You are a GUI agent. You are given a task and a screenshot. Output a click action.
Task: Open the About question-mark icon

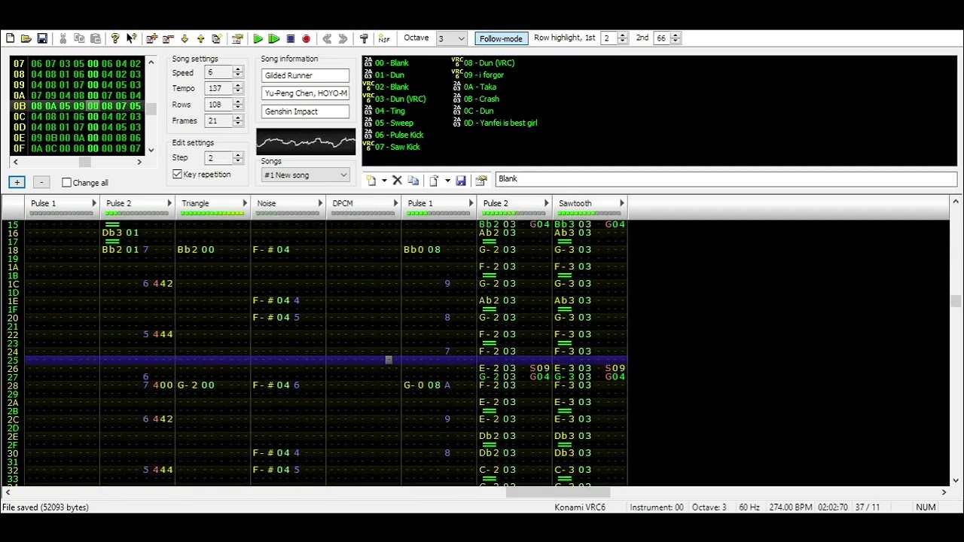click(115, 38)
